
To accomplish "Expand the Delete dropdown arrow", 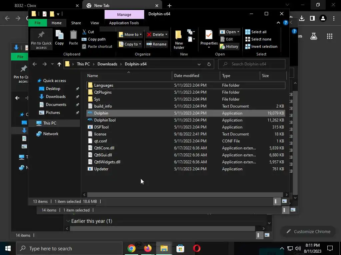I will click(x=167, y=35).
